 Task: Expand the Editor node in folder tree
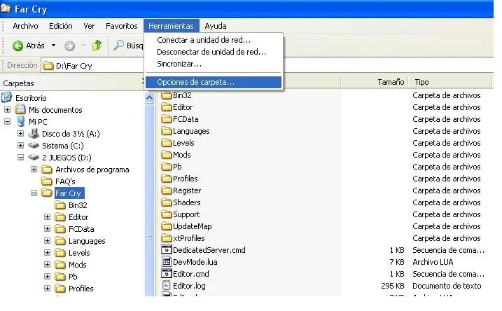tap(48, 217)
